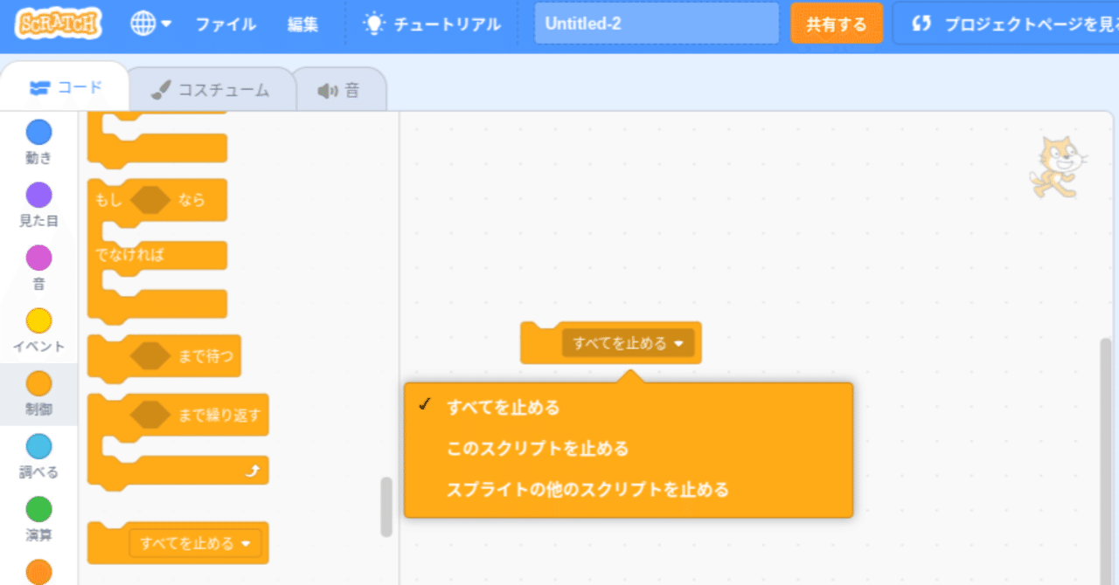Select the 制御 (Control) category icon
Viewport: 1119px width, 585px height.
pos(38,384)
